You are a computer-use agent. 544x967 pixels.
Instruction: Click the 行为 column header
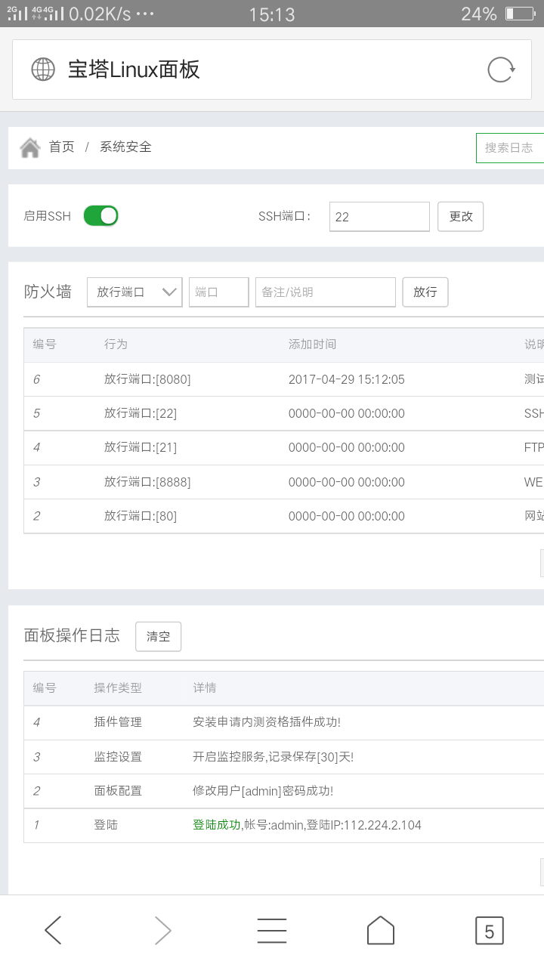point(116,344)
